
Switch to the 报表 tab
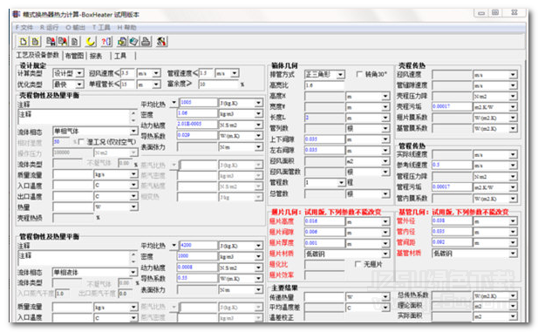click(96, 56)
